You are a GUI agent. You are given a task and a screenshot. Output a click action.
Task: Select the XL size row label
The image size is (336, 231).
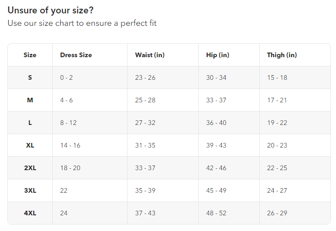(30, 146)
